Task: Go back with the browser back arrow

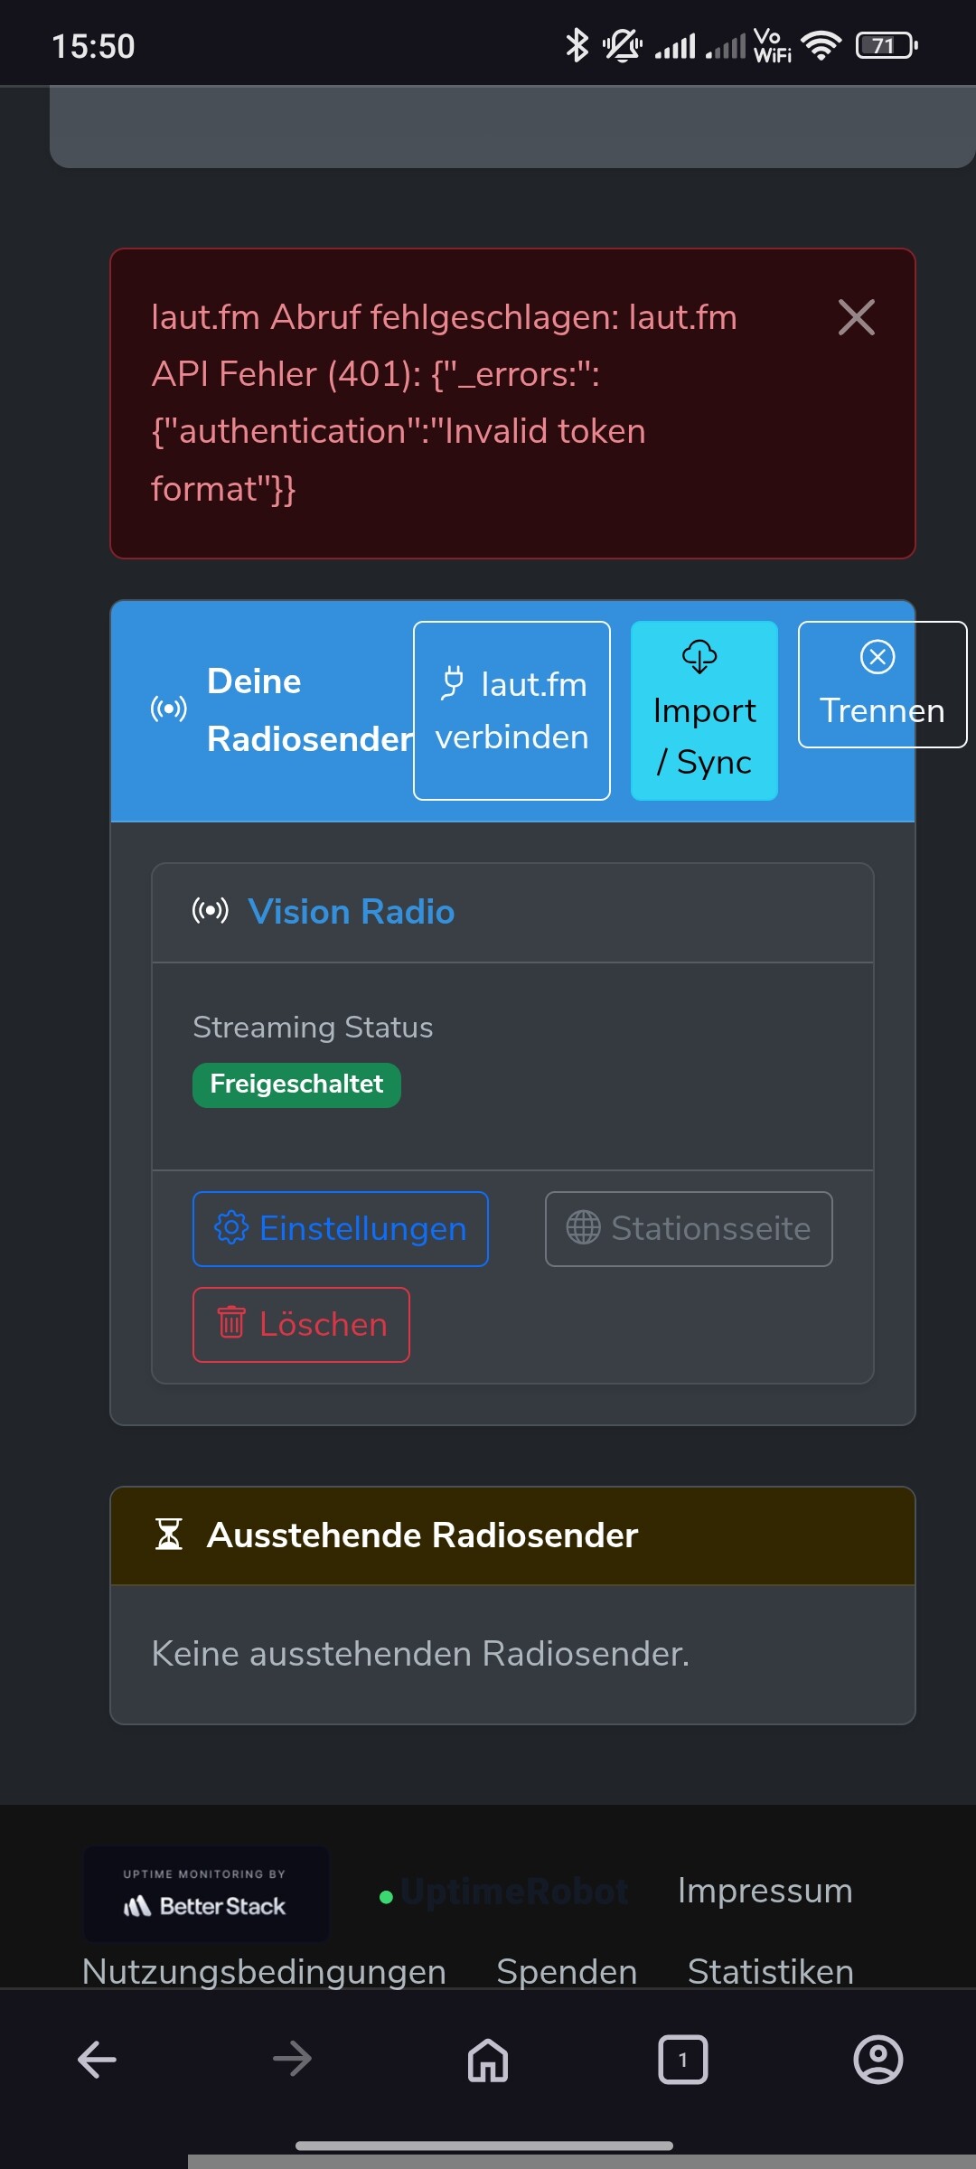Action: (97, 2061)
